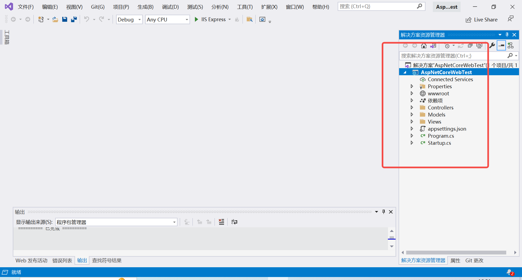Toggle the Preview Selected Items button
522x280 pixels.
point(501,46)
